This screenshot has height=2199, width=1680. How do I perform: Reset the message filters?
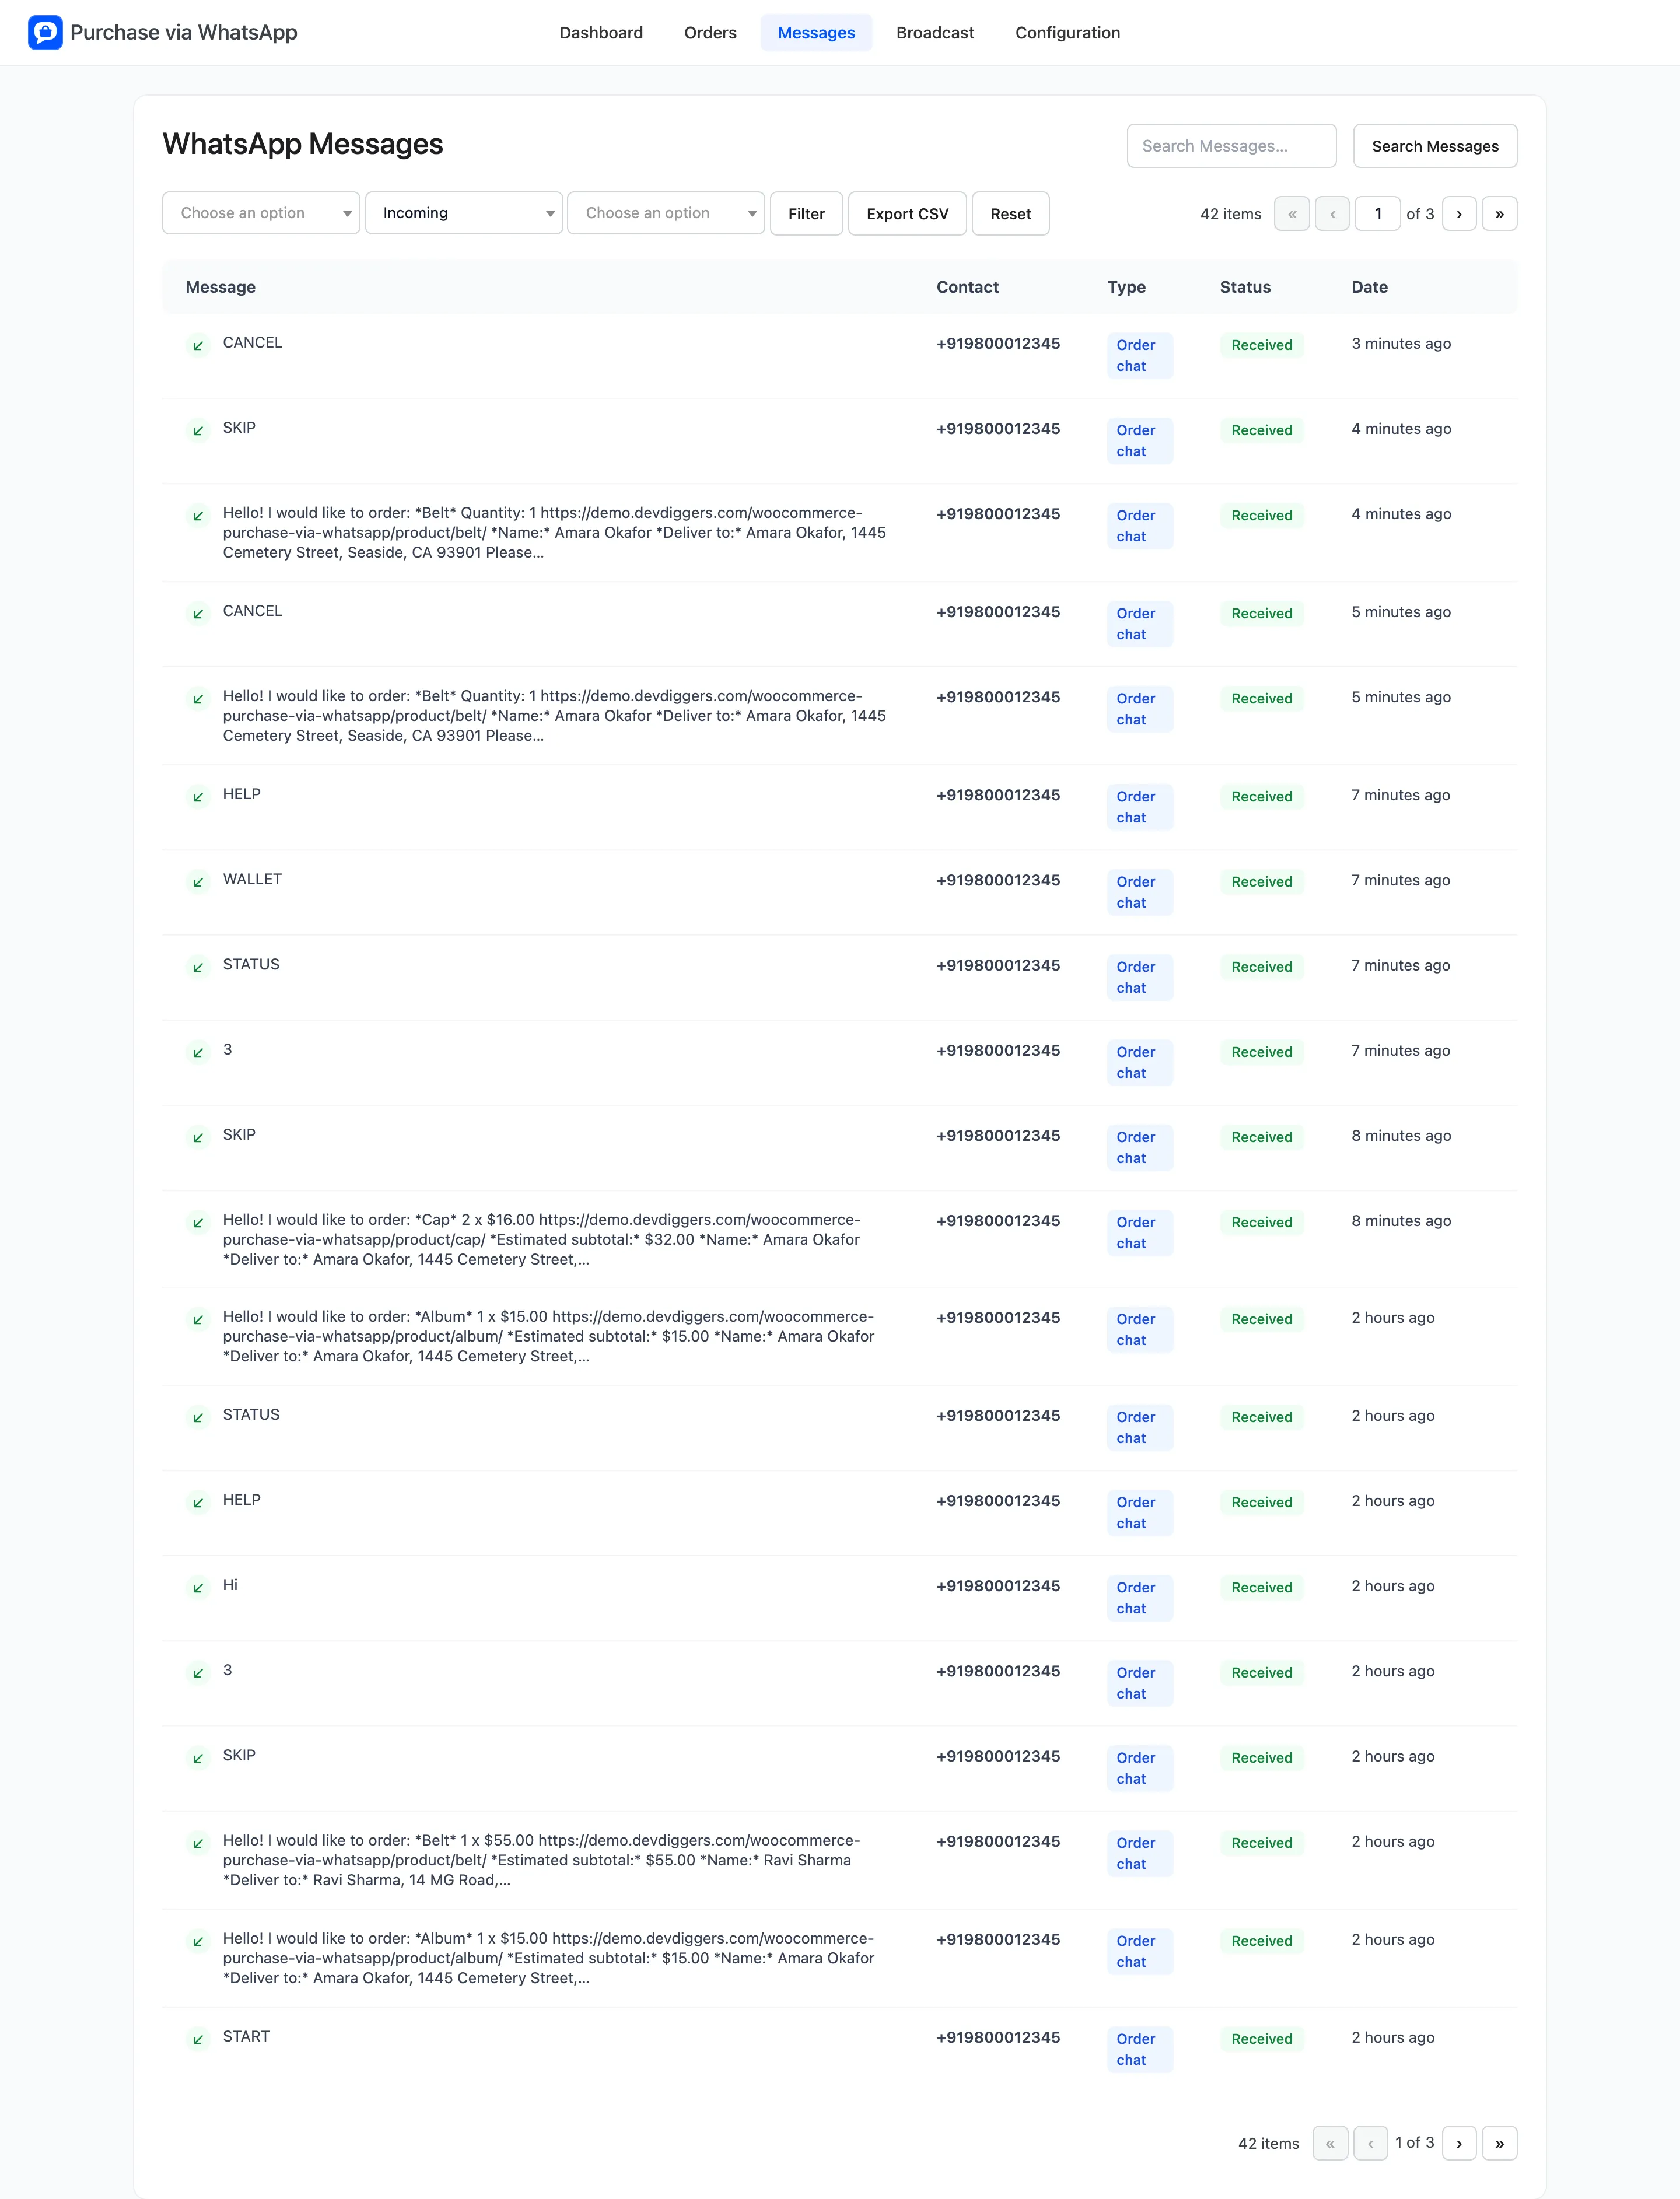(x=1010, y=214)
